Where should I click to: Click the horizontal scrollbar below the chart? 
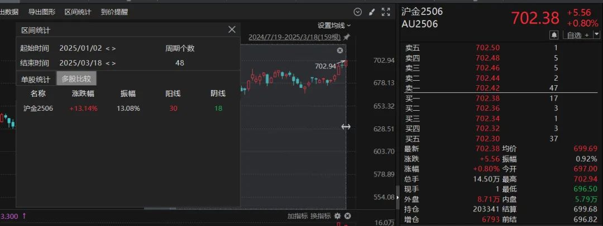pyautogui.click(x=160, y=209)
